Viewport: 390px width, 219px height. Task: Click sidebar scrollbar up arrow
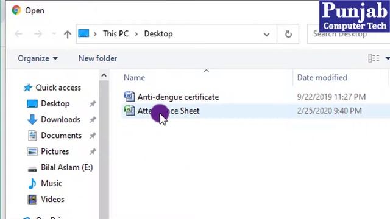[x=104, y=75]
